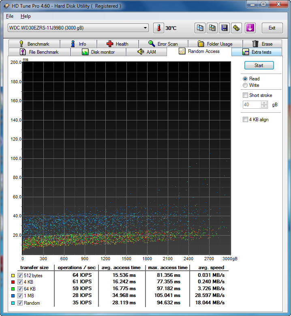Viewport: 291px width, 316px height.
Task: Click the Exit button
Action: (272, 28)
